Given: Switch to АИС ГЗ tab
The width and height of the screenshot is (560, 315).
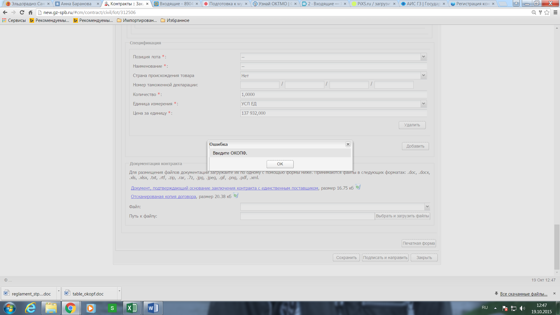Looking at the screenshot, I should click(422, 4).
